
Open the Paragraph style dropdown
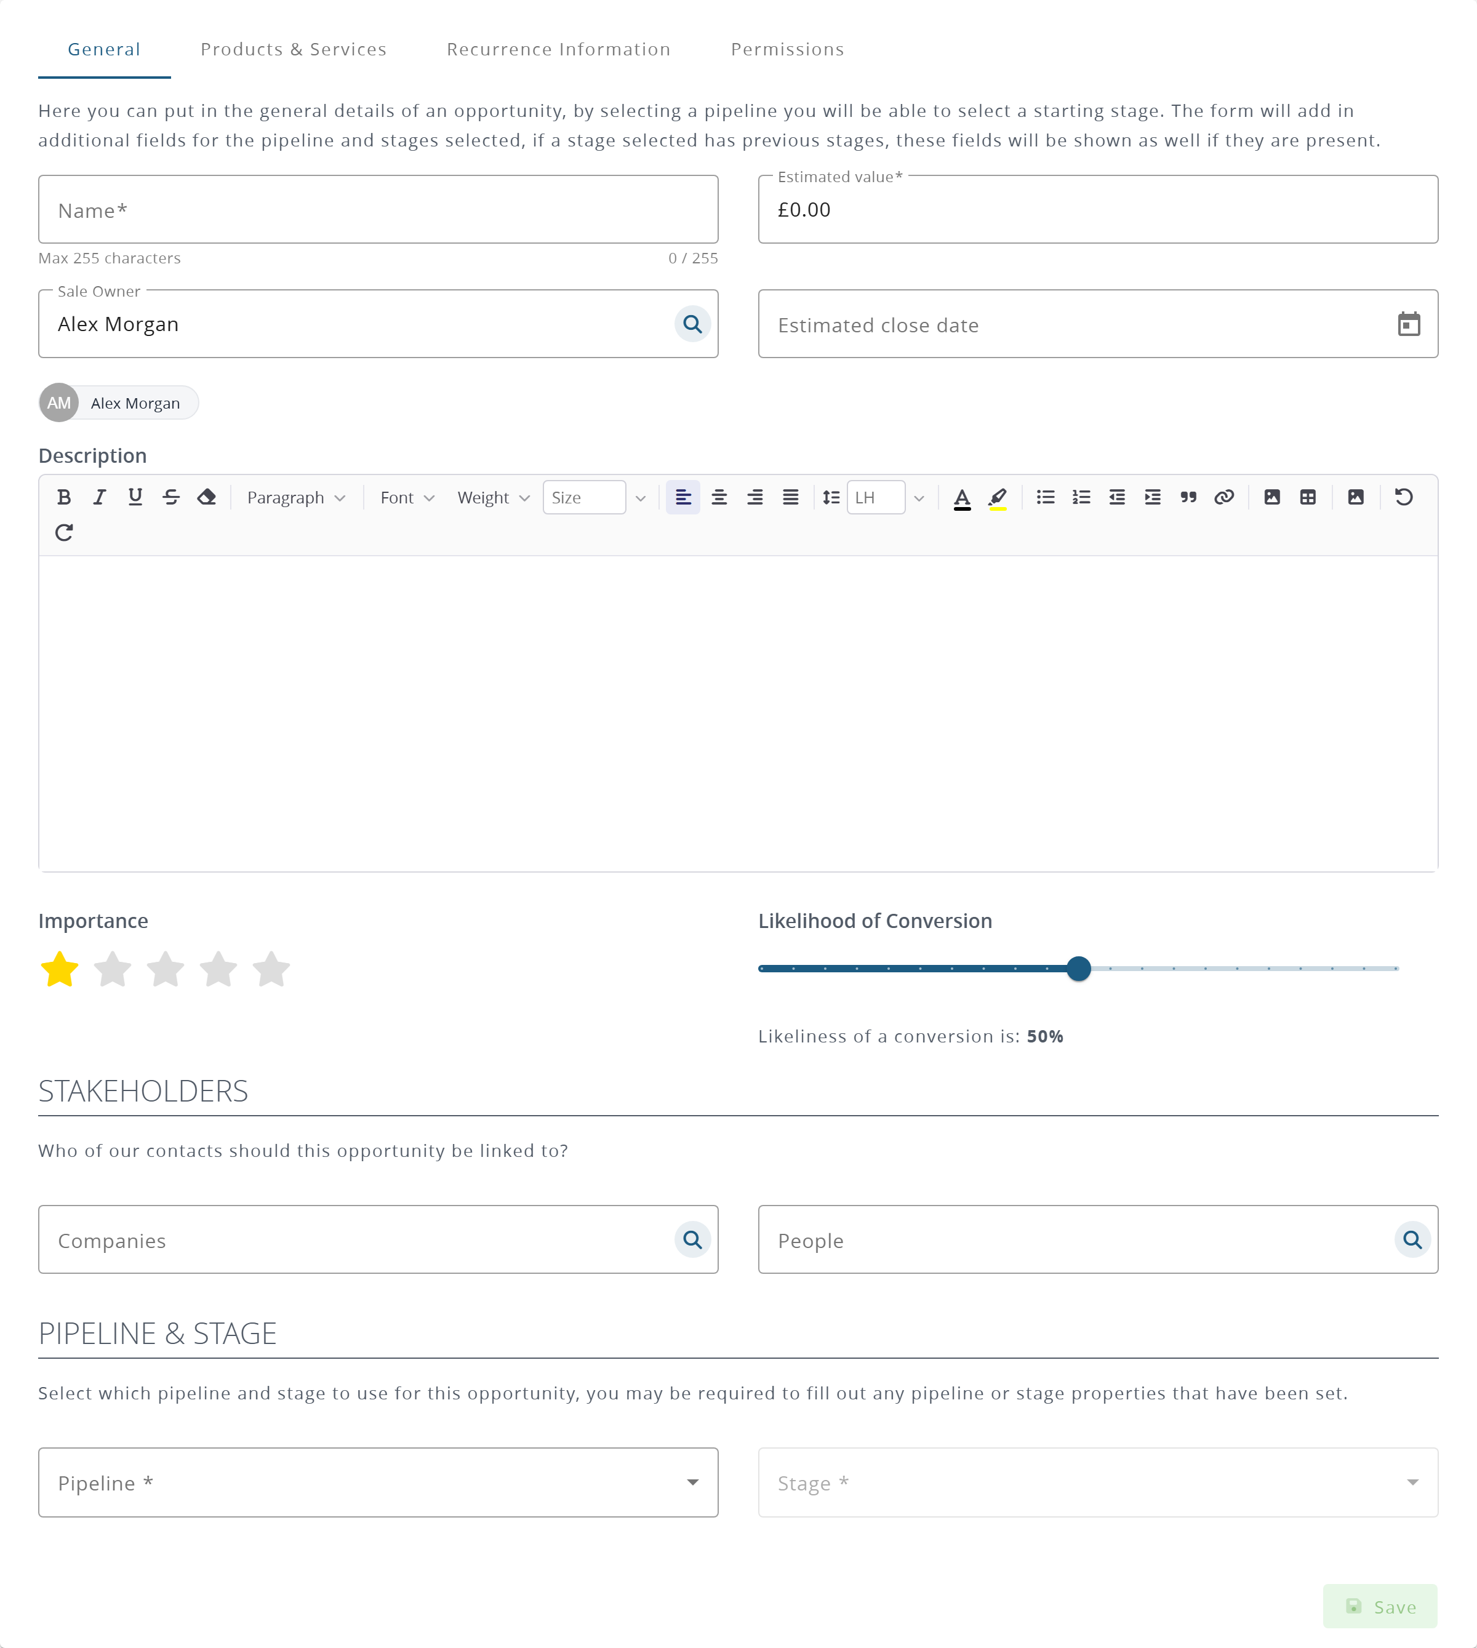(296, 497)
